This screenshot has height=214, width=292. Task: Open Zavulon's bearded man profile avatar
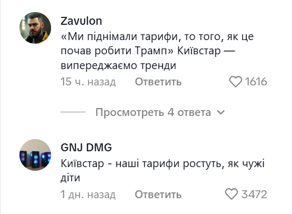(35, 28)
